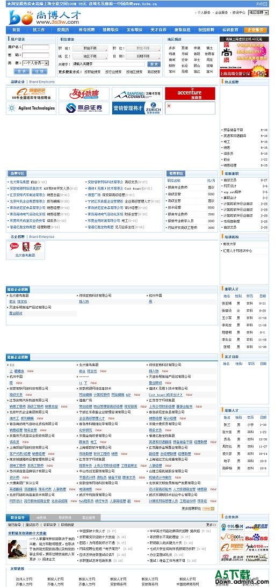Click the 联合证券 company logo
The image size is (275, 587).
tap(84, 108)
